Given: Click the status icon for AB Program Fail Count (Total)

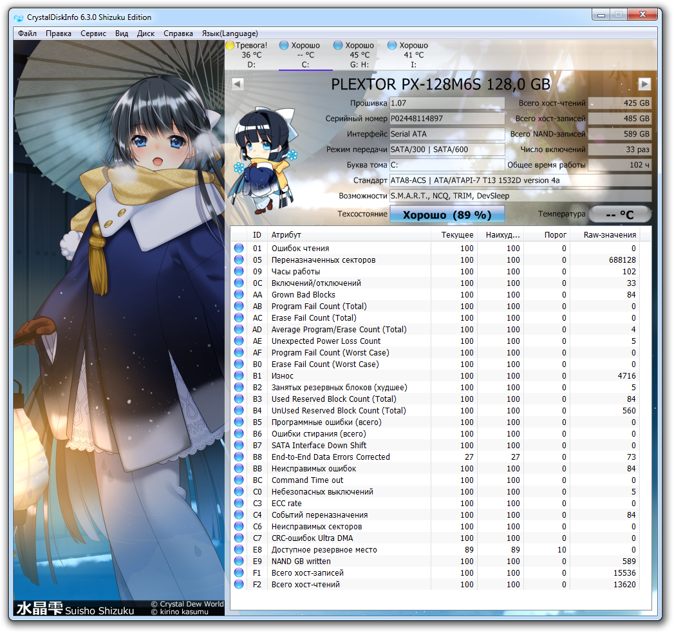Looking at the screenshot, I should pyautogui.click(x=239, y=306).
